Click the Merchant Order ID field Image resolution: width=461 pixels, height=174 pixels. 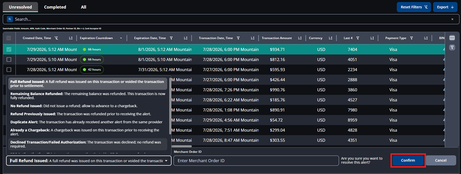coord(256,161)
